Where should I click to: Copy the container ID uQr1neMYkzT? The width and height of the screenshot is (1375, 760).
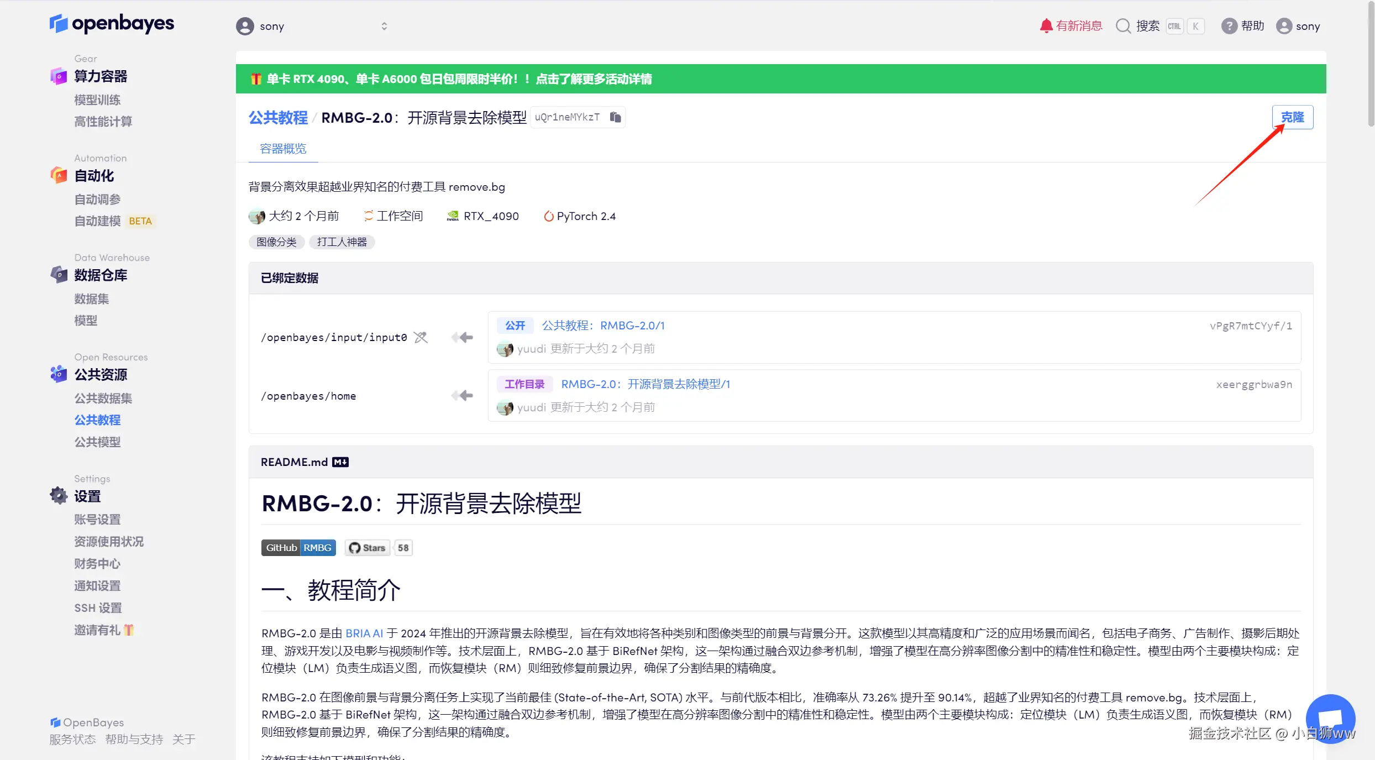[615, 117]
